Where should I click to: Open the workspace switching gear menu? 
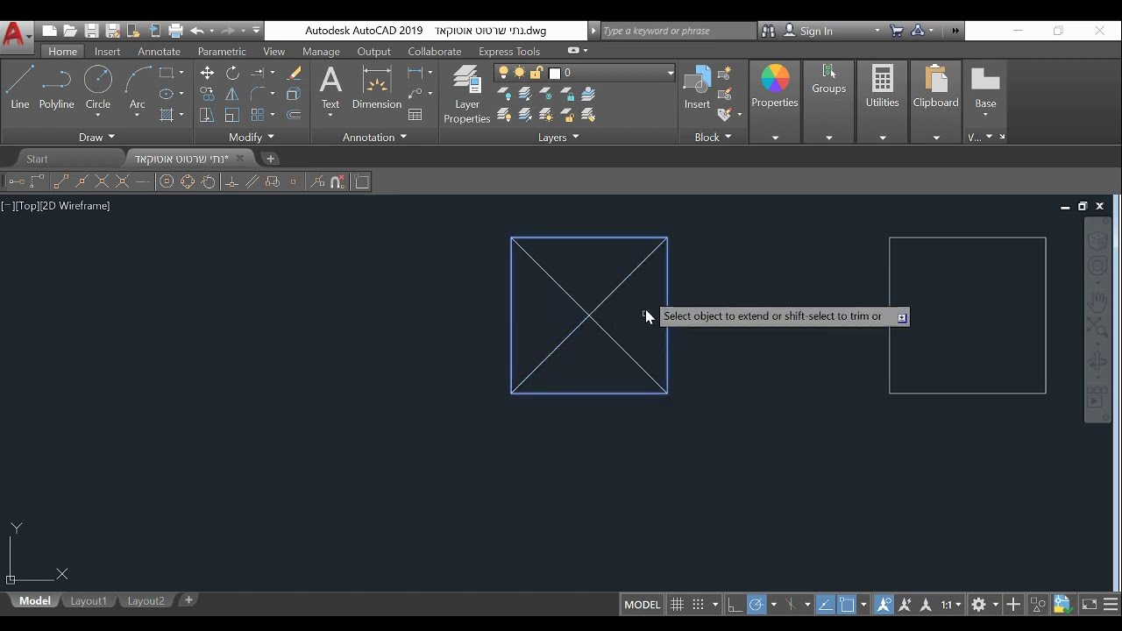click(x=979, y=605)
